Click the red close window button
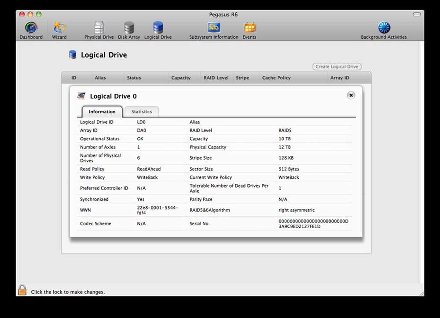 22,15
